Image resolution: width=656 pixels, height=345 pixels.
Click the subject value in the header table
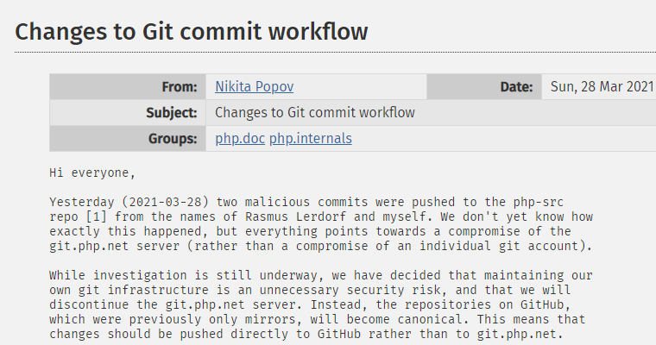click(314, 112)
